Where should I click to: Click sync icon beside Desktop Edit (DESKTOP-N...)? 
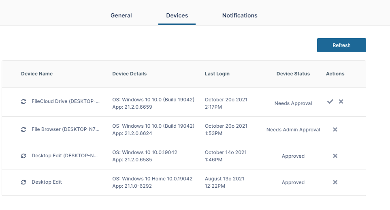pyautogui.click(x=23, y=156)
